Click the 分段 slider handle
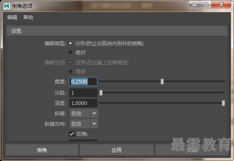The height and width of the screenshot is (161, 234). 101,93
